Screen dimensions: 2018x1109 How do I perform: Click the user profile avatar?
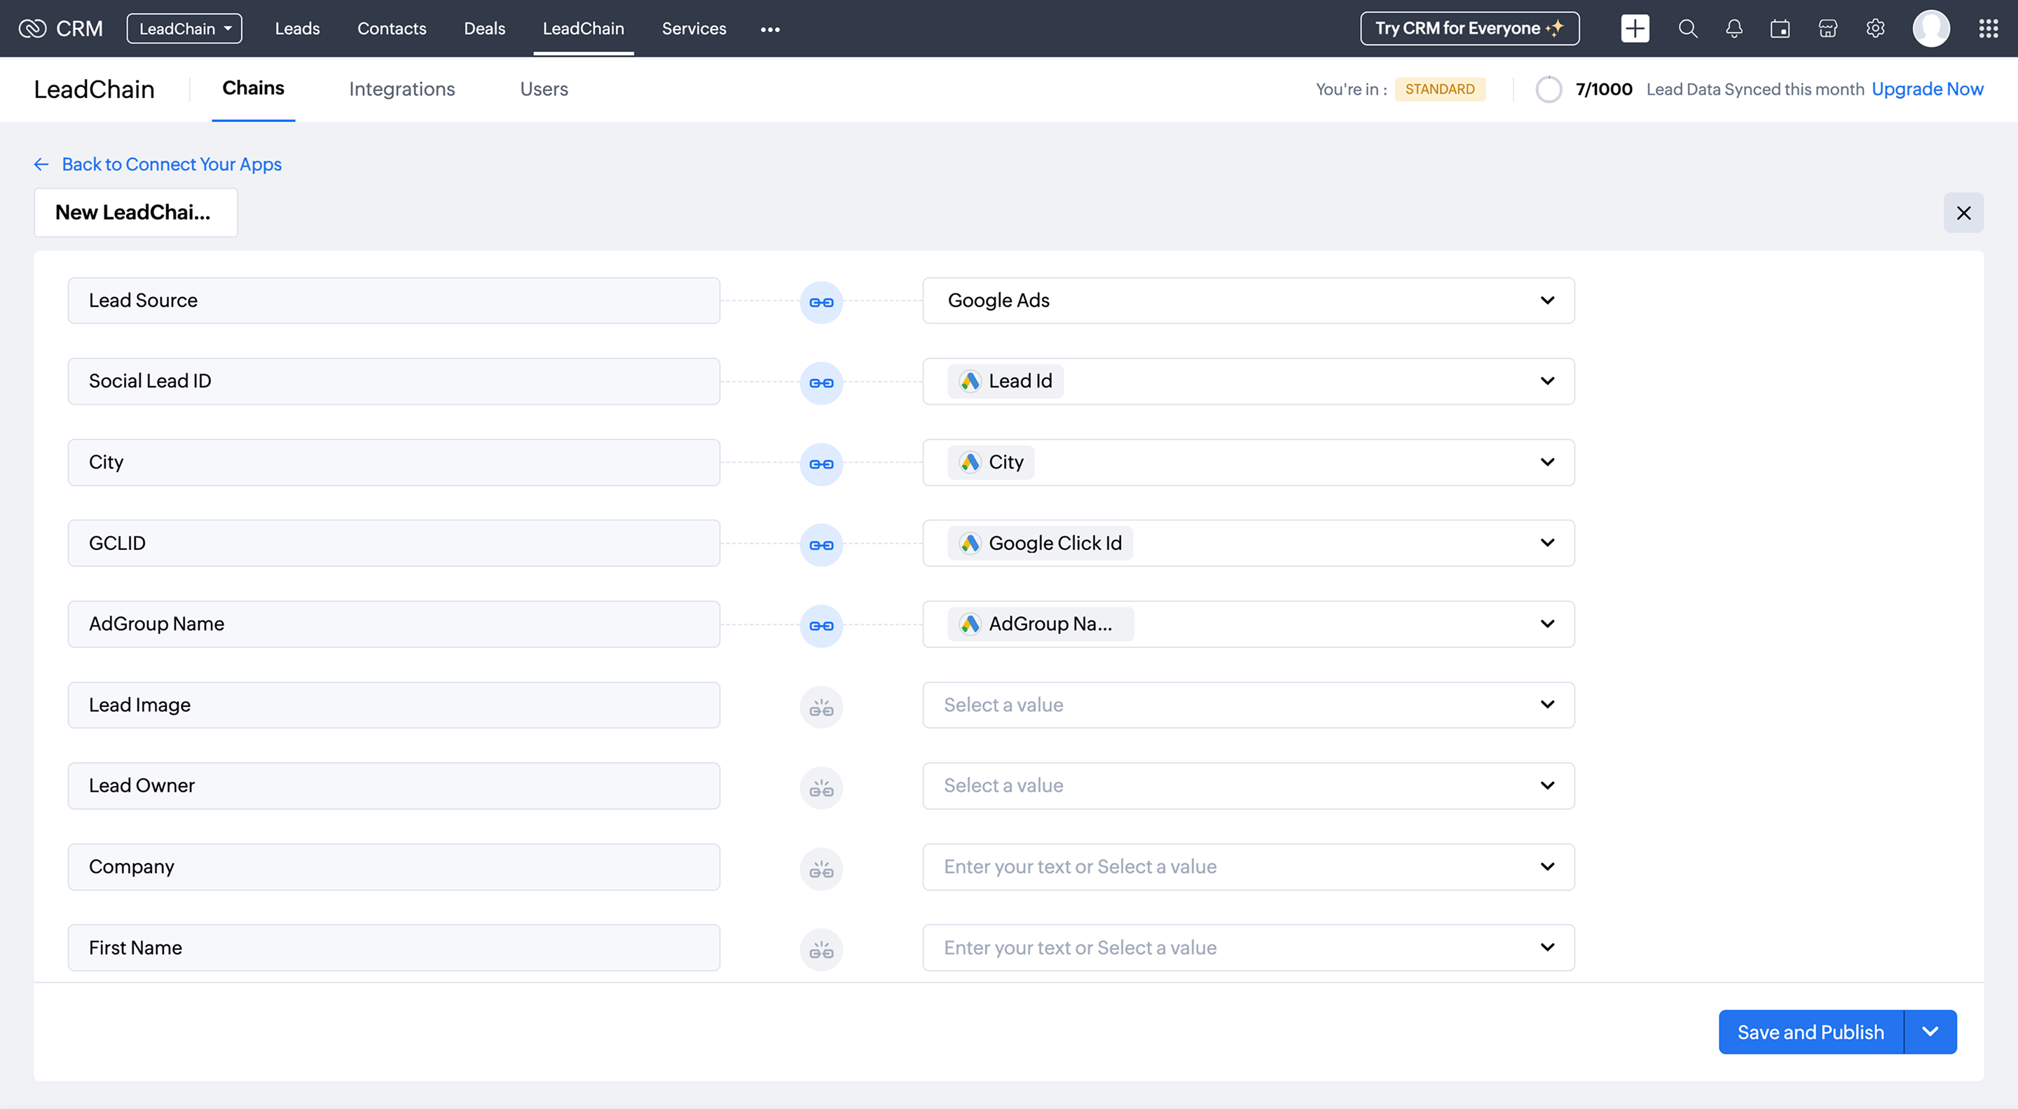click(1931, 29)
